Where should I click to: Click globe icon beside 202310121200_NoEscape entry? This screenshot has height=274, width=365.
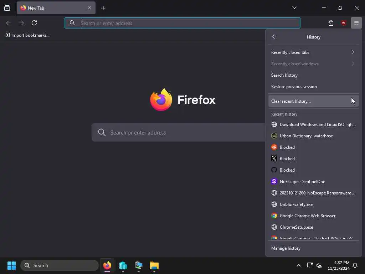[274, 193]
